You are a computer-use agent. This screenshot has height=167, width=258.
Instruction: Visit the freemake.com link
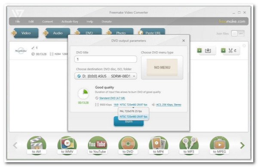click(x=232, y=21)
